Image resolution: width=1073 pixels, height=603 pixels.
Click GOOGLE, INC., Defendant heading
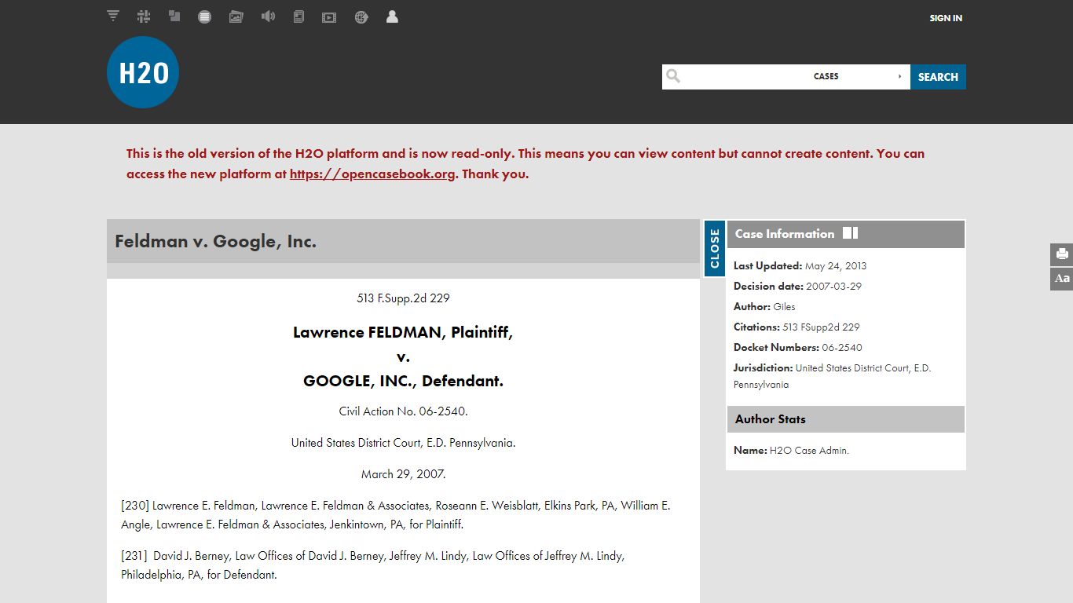pos(403,381)
